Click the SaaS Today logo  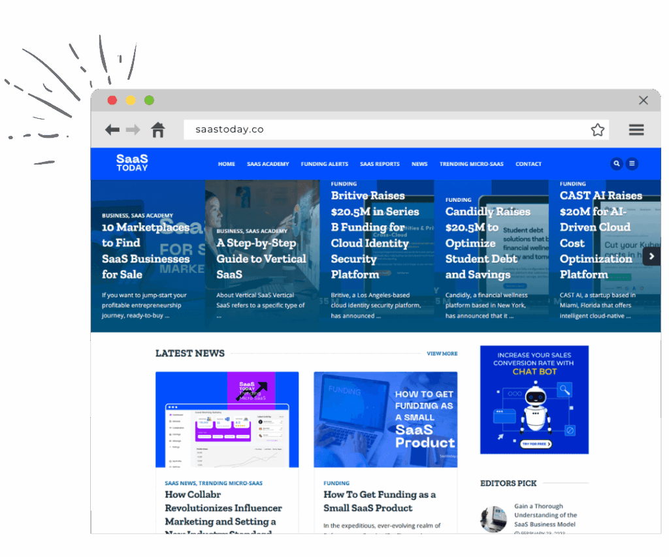click(x=132, y=163)
